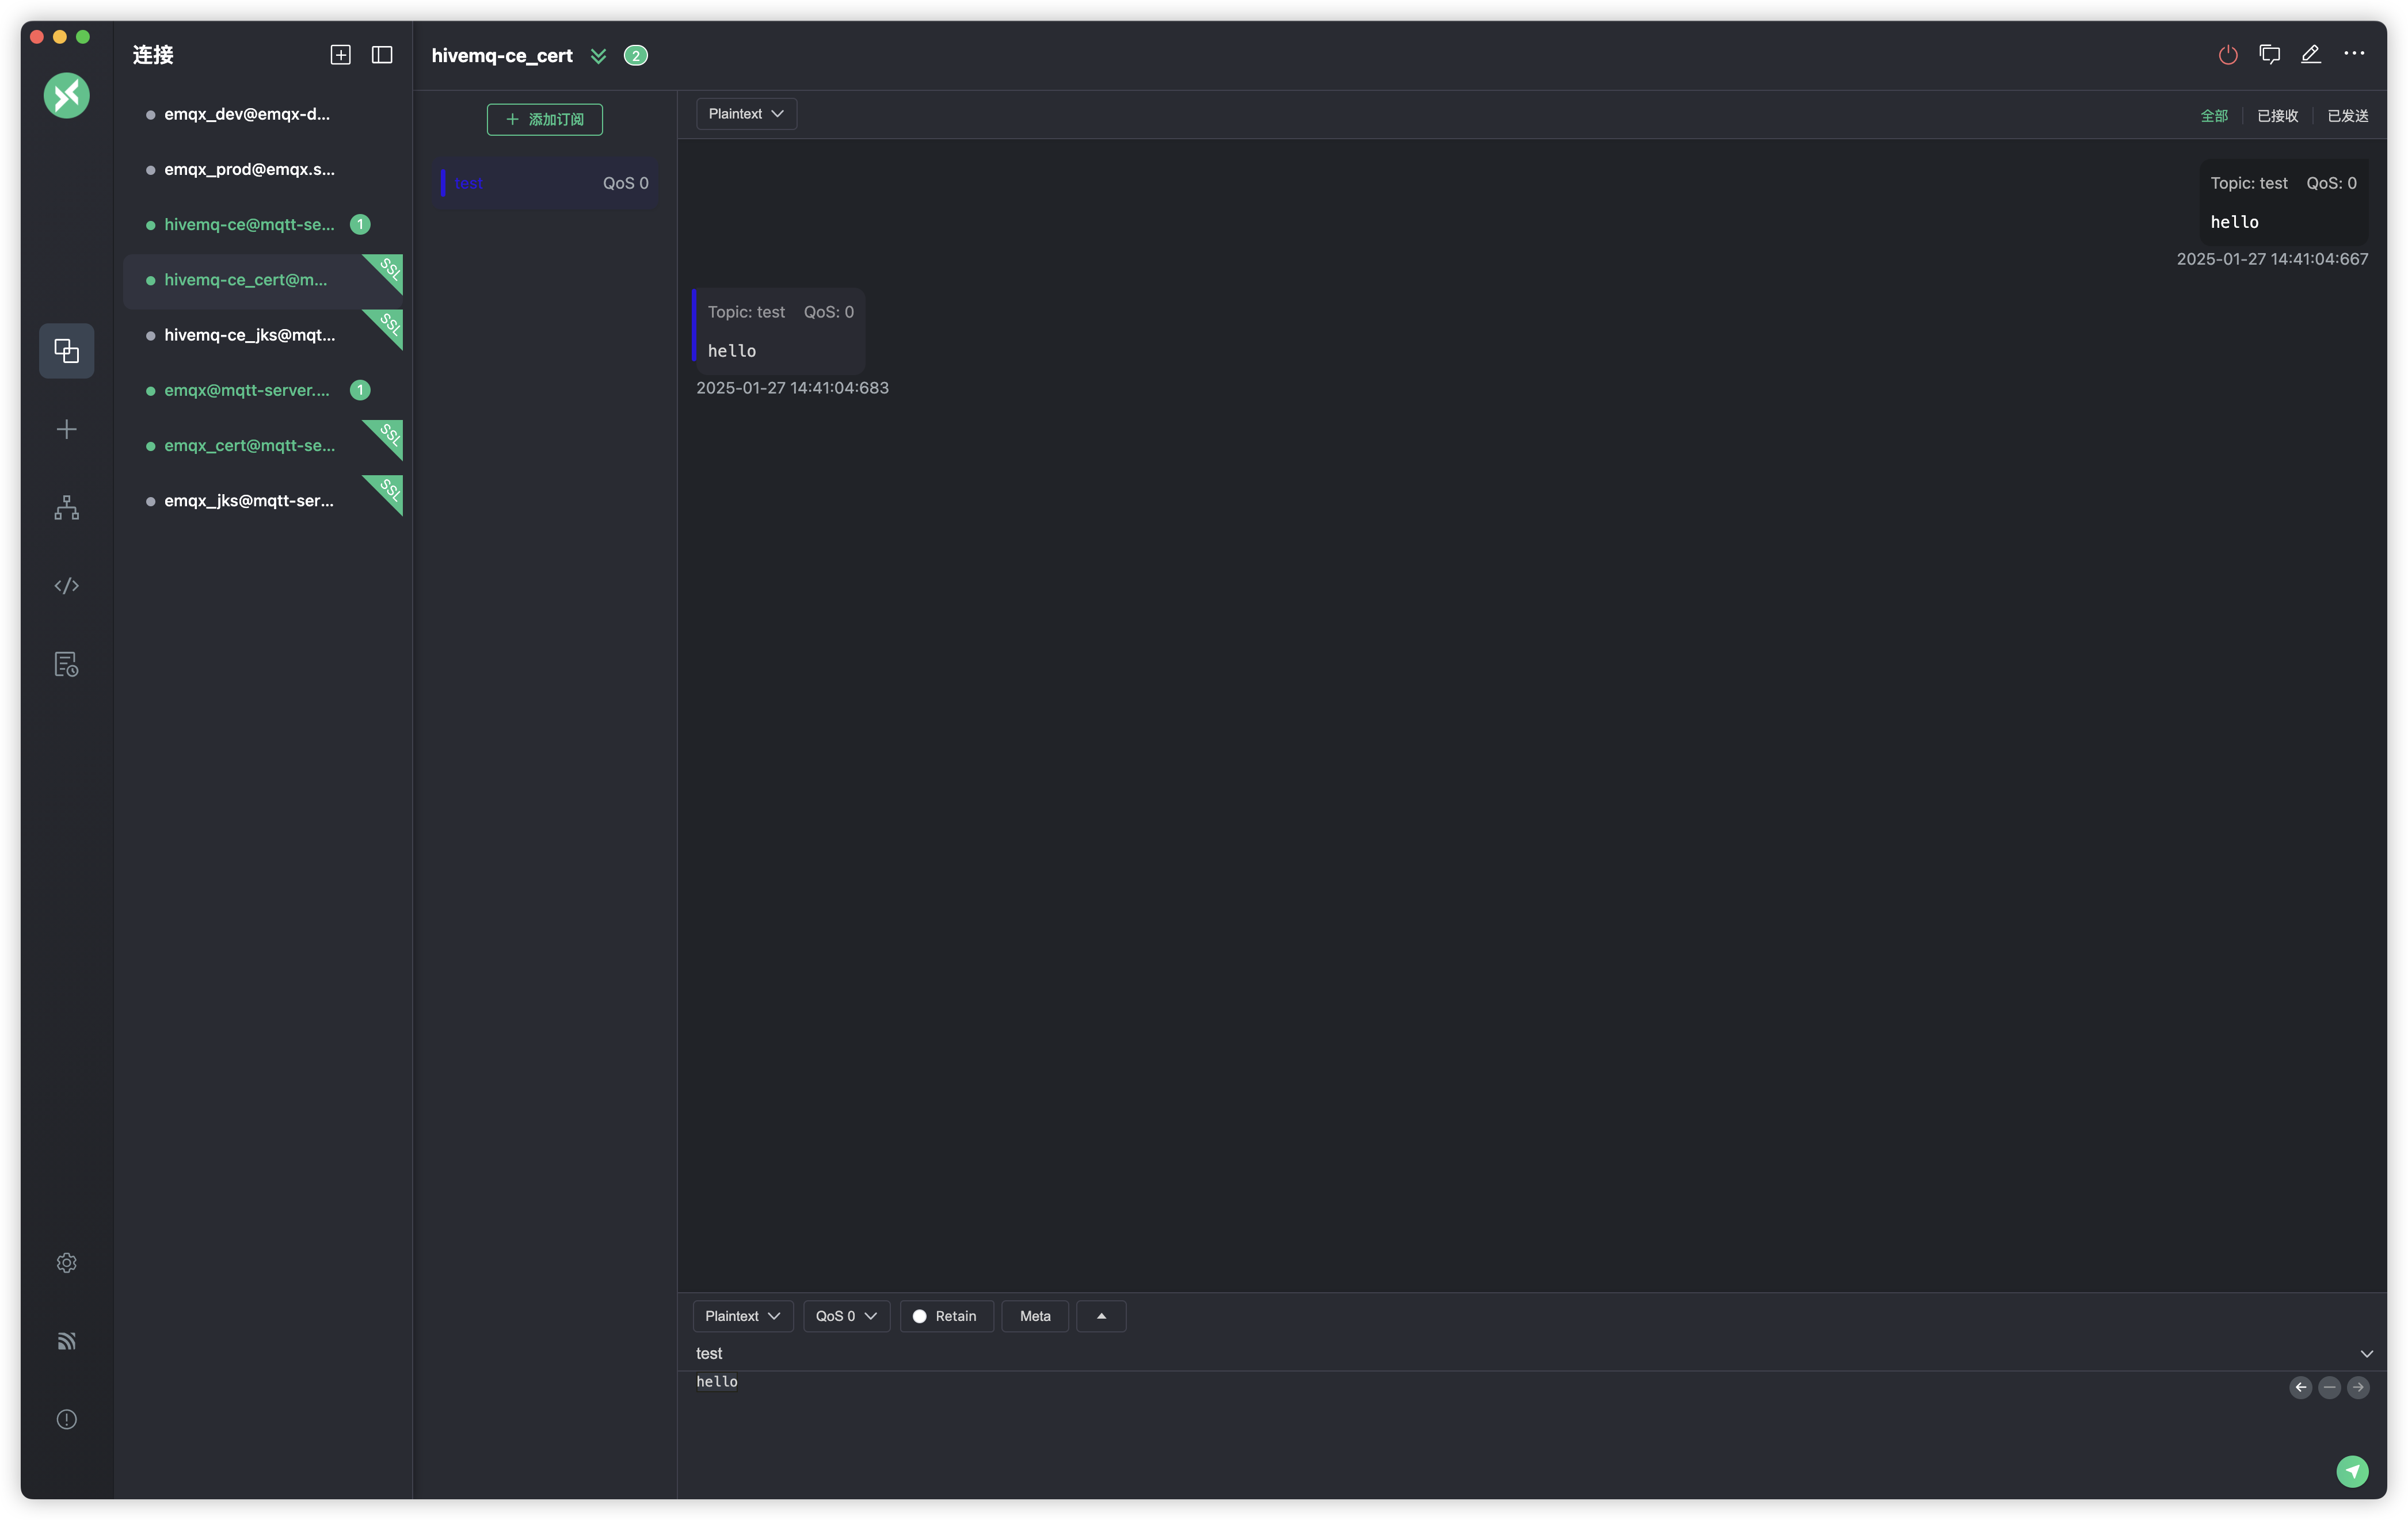
Task: Click the 添加订阅 add subscription button
Action: (545, 120)
